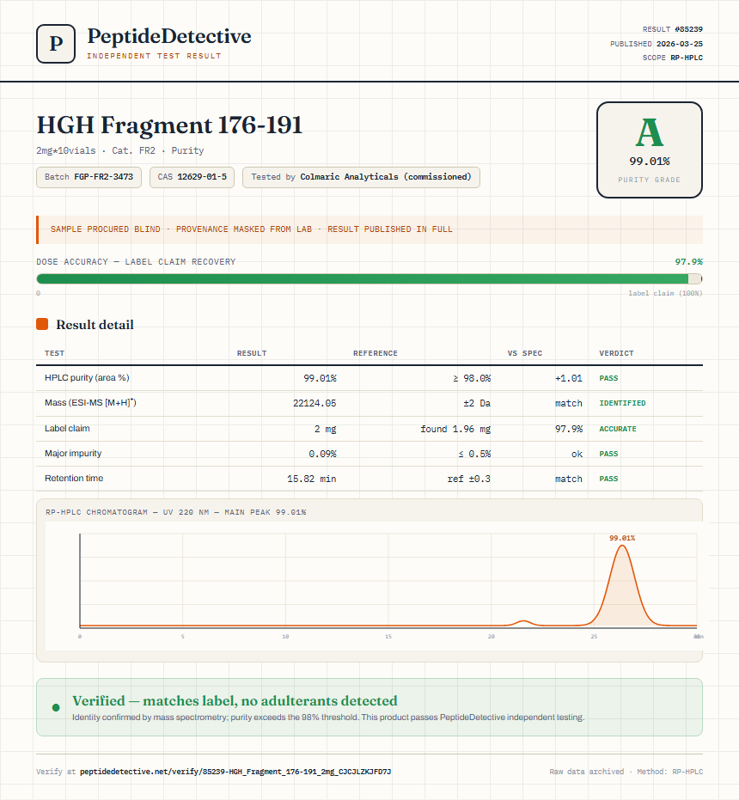Click the Verified matches label headline
This screenshot has width=739, height=800.
[x=235, y=701]
